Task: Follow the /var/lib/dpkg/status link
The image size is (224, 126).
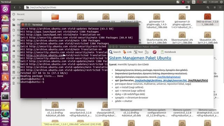Action: [169, 77]
